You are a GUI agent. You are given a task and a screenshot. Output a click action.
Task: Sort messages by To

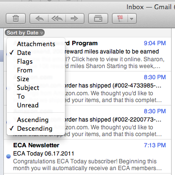coord(36,96)
